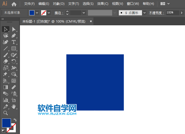Click the blue fill box in toolbox
Image resolution: width=185 pixels, height=134 pixels.
[6, 123]
